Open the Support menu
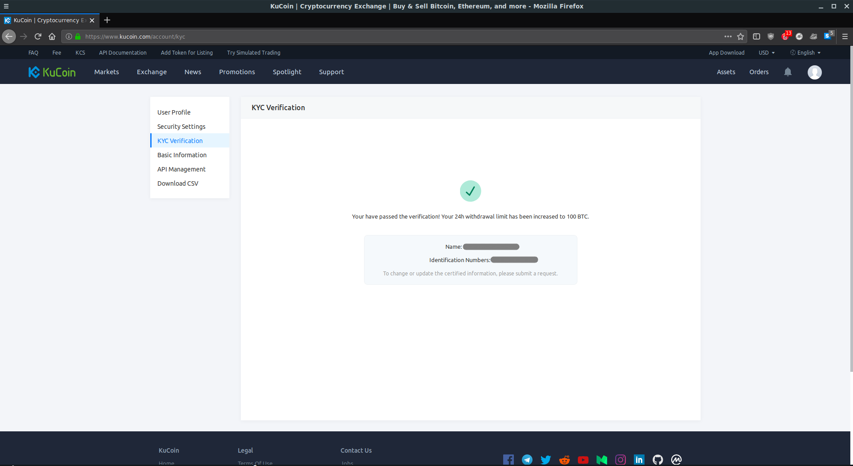The width and height of the screenshot is (853, 466). 332,72
